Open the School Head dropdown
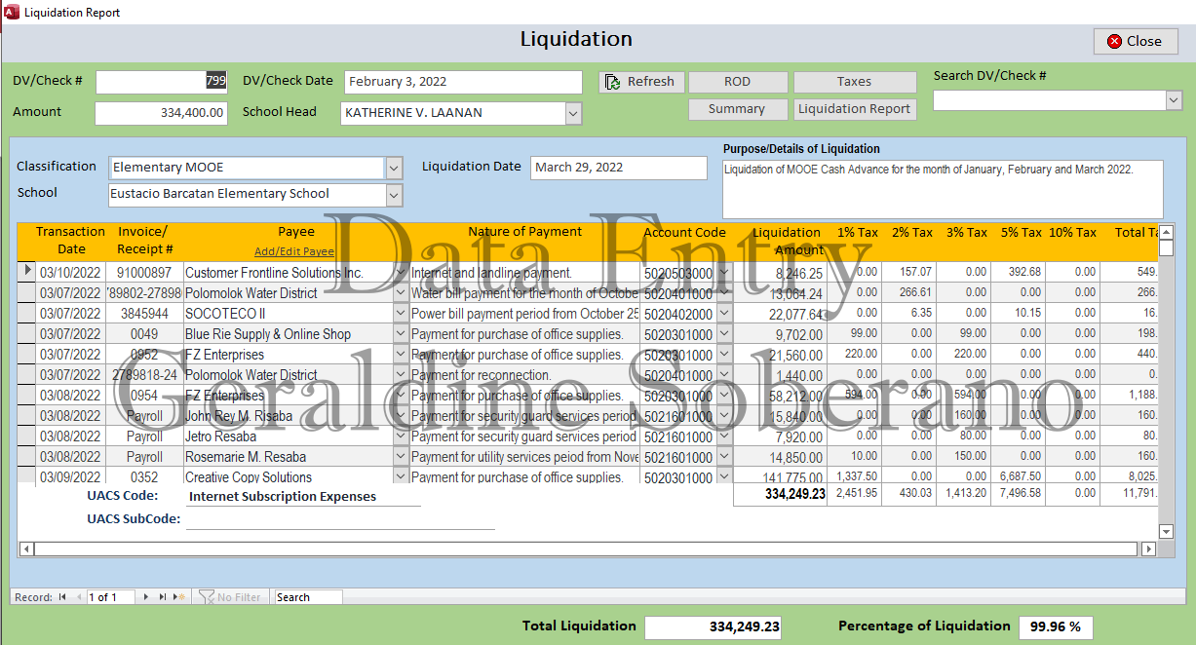This screenshot has height=645, width=1196. coord(573,113)
